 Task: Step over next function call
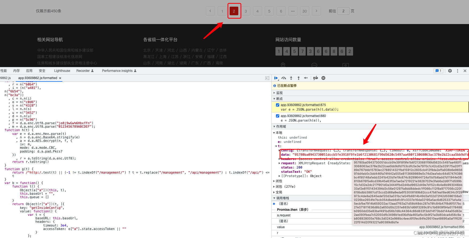[284, 78]
